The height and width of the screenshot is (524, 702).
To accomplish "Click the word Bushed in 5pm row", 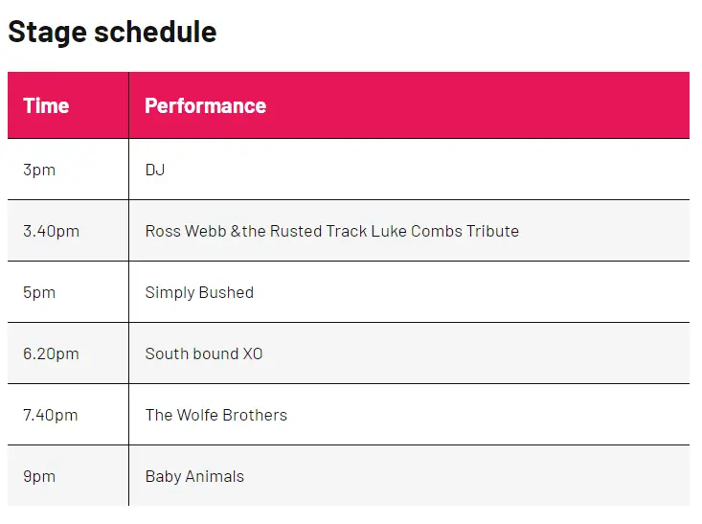I will (226, 292).
